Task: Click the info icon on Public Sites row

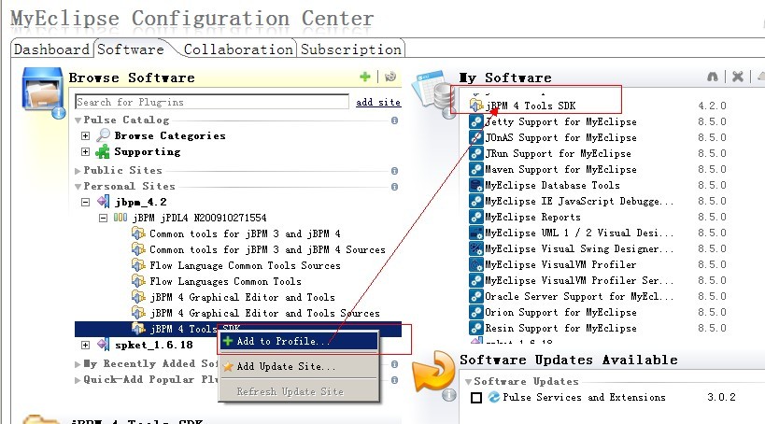Action: tap(394, 171)
